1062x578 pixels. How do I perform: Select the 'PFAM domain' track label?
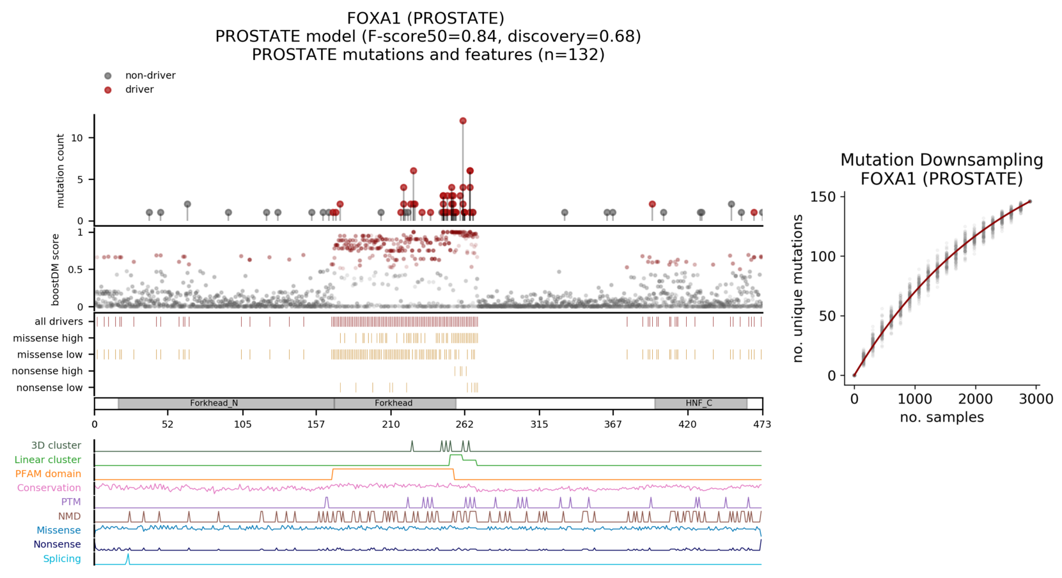48,474
